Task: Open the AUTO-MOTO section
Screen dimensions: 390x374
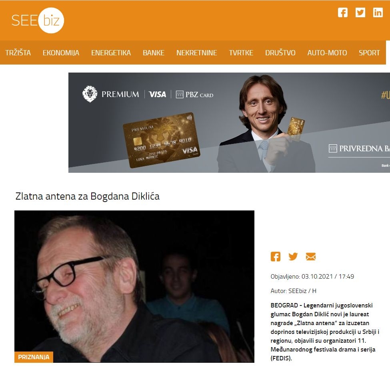Action: (x=327, y=53)
